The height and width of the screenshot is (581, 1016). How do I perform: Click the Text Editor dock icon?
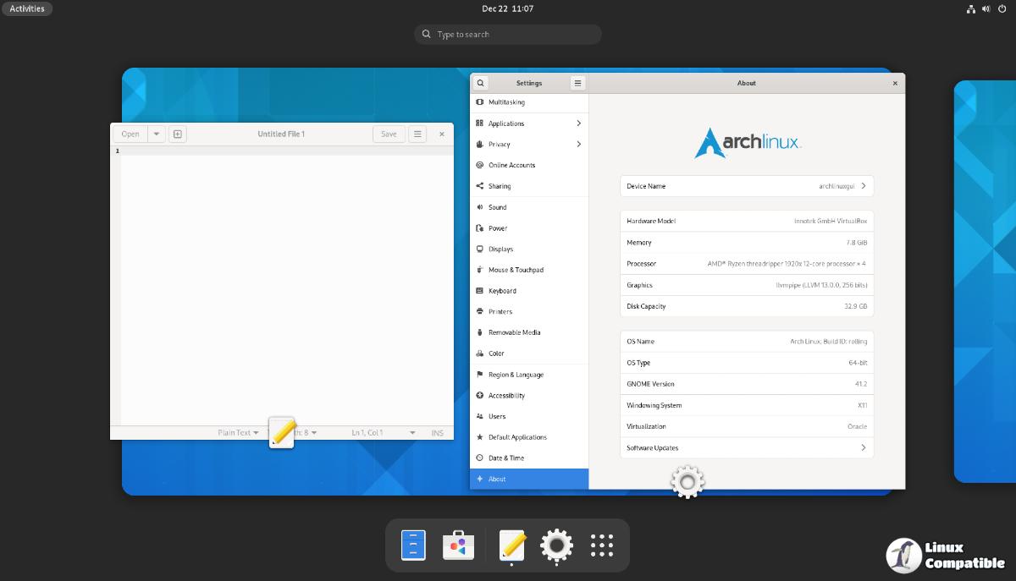(512, 545)
